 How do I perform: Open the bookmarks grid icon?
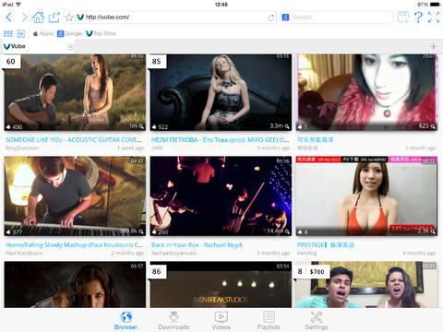click(x=8, y=33)
